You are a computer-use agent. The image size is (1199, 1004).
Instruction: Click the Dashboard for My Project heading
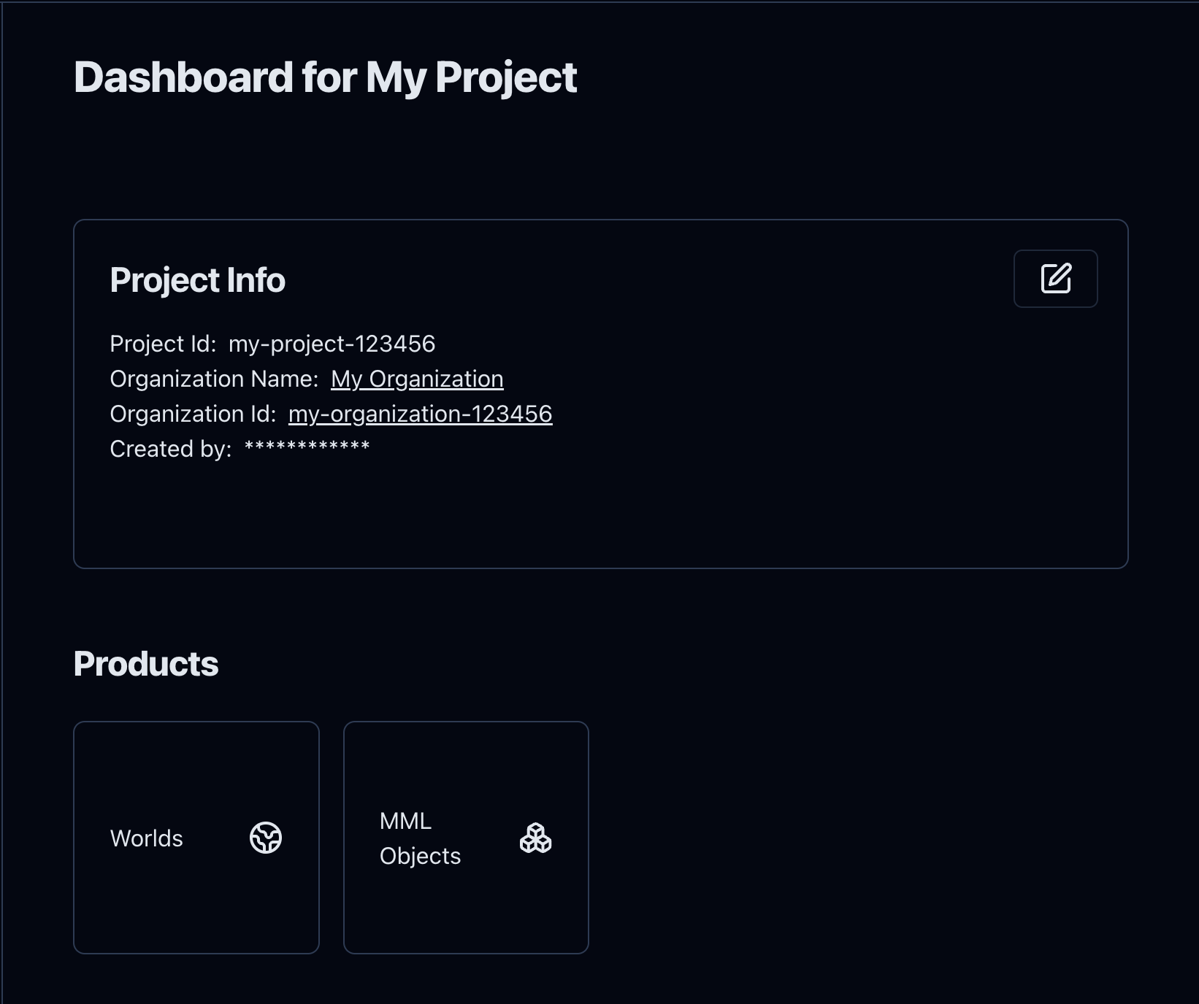click(x=325, y=77)
